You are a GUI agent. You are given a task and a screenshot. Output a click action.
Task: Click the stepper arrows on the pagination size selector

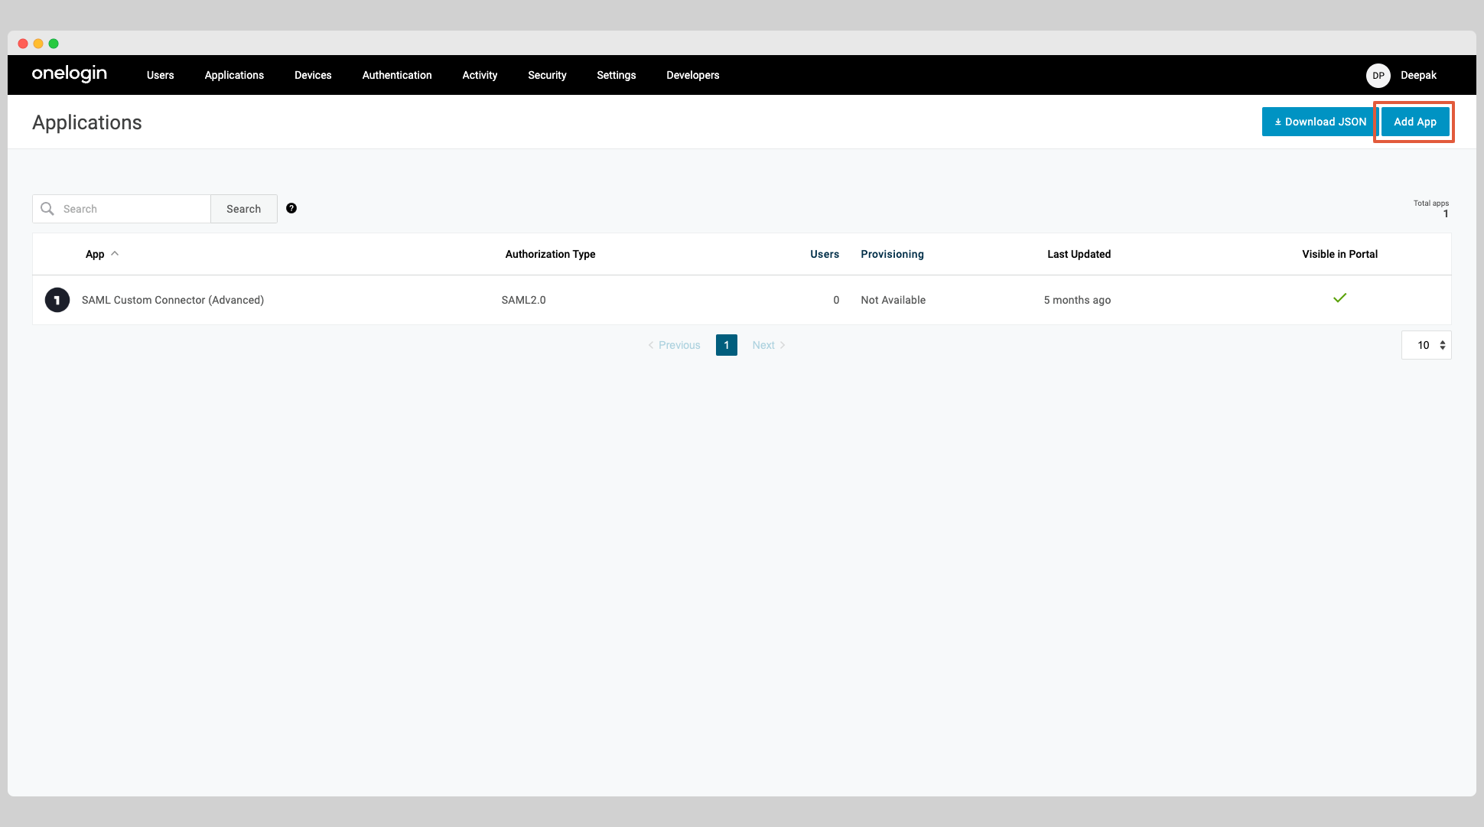1442,345
